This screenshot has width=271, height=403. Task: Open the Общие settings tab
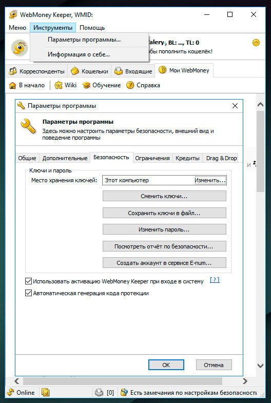(27, 158)
